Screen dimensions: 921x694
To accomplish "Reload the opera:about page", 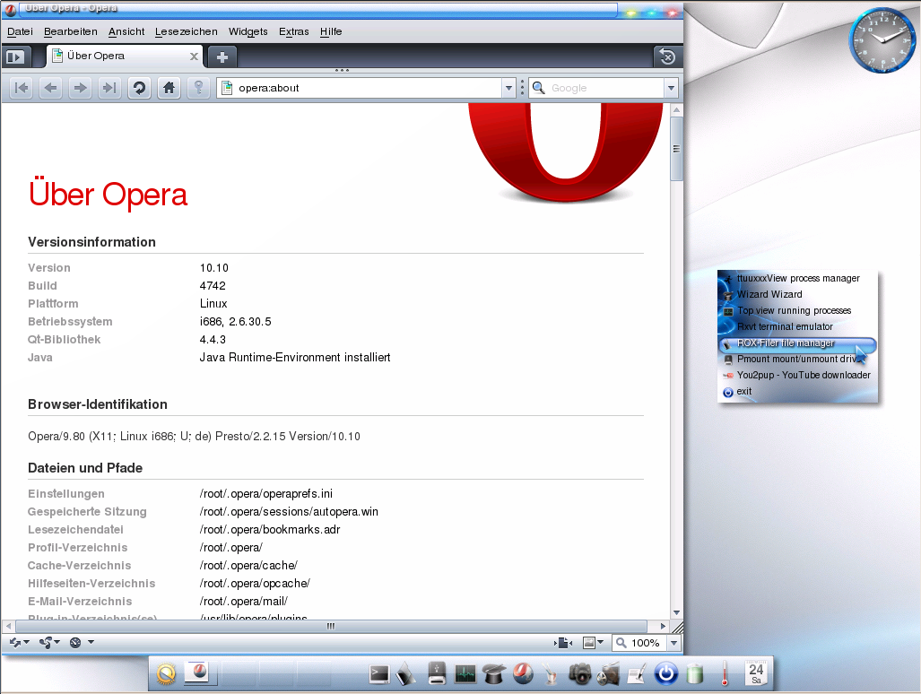I will pos(139,88).
